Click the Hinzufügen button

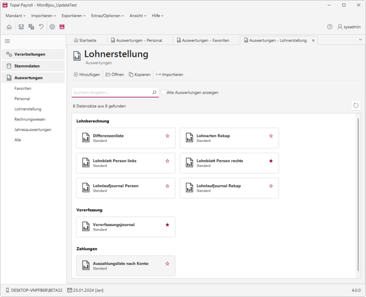pyautogui.click(x=87, y=74)
